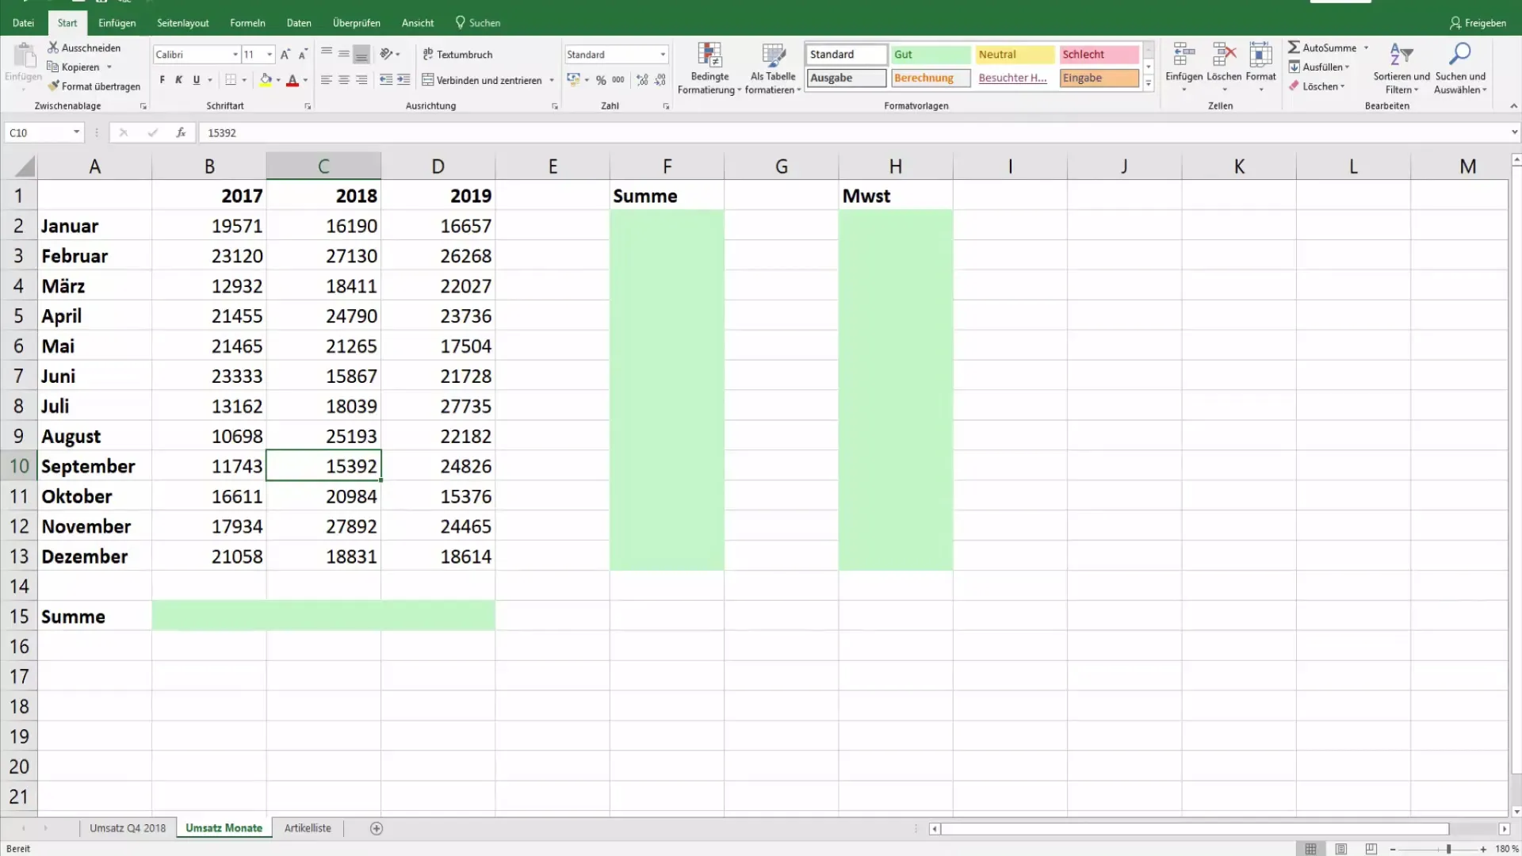Add a new sheet with plus icon
This screenshot has height=856, width=1522.
coord(377,828)
